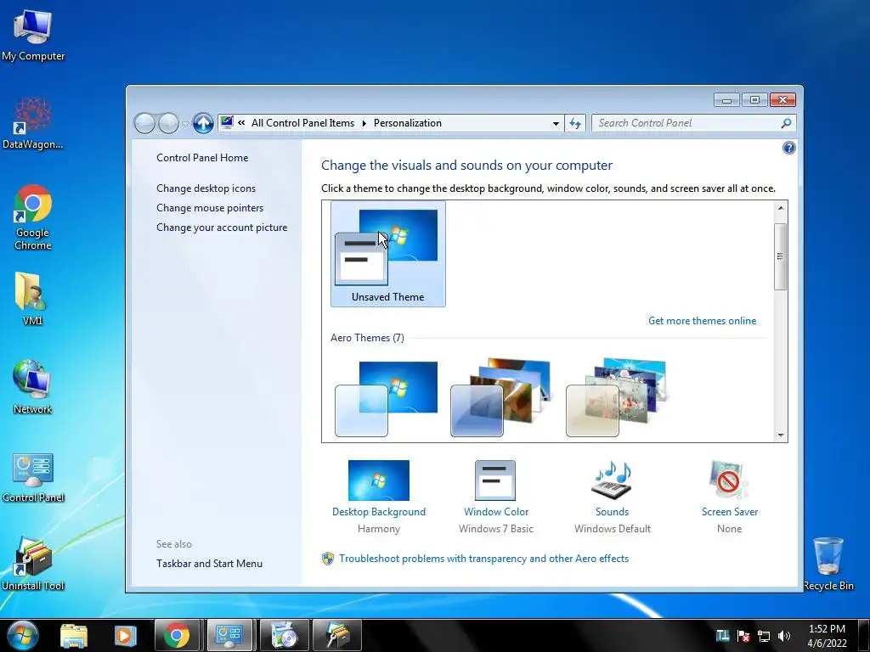
Task: Open Taskbar and Start Menu link
Action: 209,564
